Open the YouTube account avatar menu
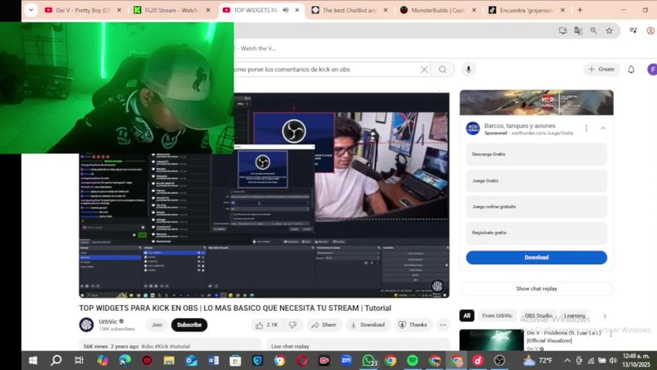Viewport: 657px width, 370px height. pyautogui.click(x=652, y=69)
